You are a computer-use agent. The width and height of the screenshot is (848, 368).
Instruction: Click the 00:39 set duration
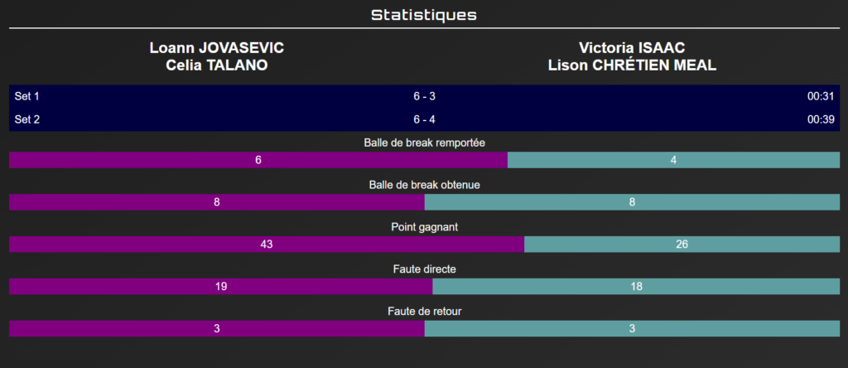(820, 119)
